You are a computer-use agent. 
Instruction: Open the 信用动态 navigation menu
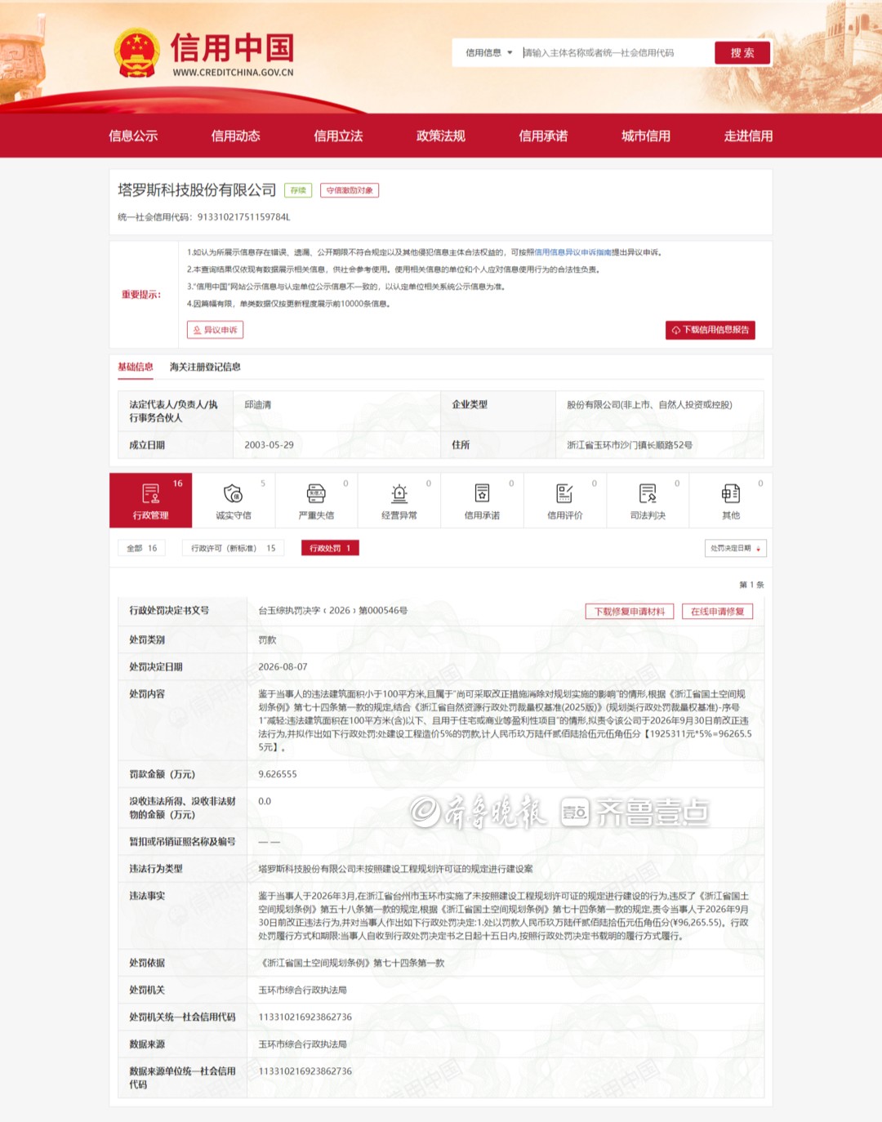point(235,136)
